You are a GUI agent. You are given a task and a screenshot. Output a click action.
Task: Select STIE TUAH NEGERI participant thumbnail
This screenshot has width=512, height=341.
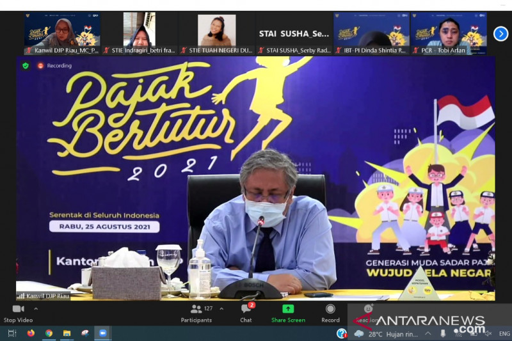(x=217, y=33)
